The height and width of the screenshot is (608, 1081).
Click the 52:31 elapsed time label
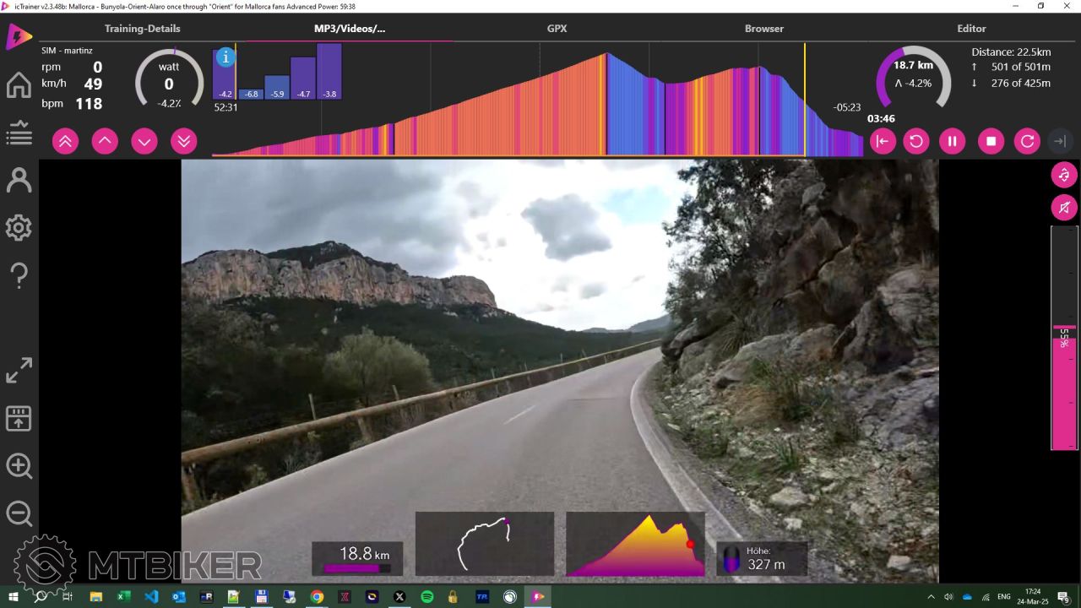(x=225, y=107)
